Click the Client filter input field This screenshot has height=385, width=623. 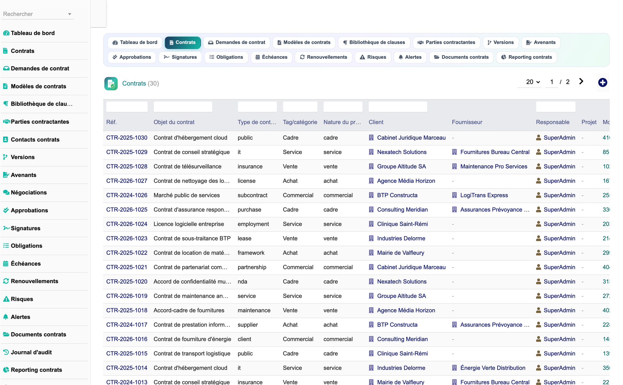pos(398,107)
